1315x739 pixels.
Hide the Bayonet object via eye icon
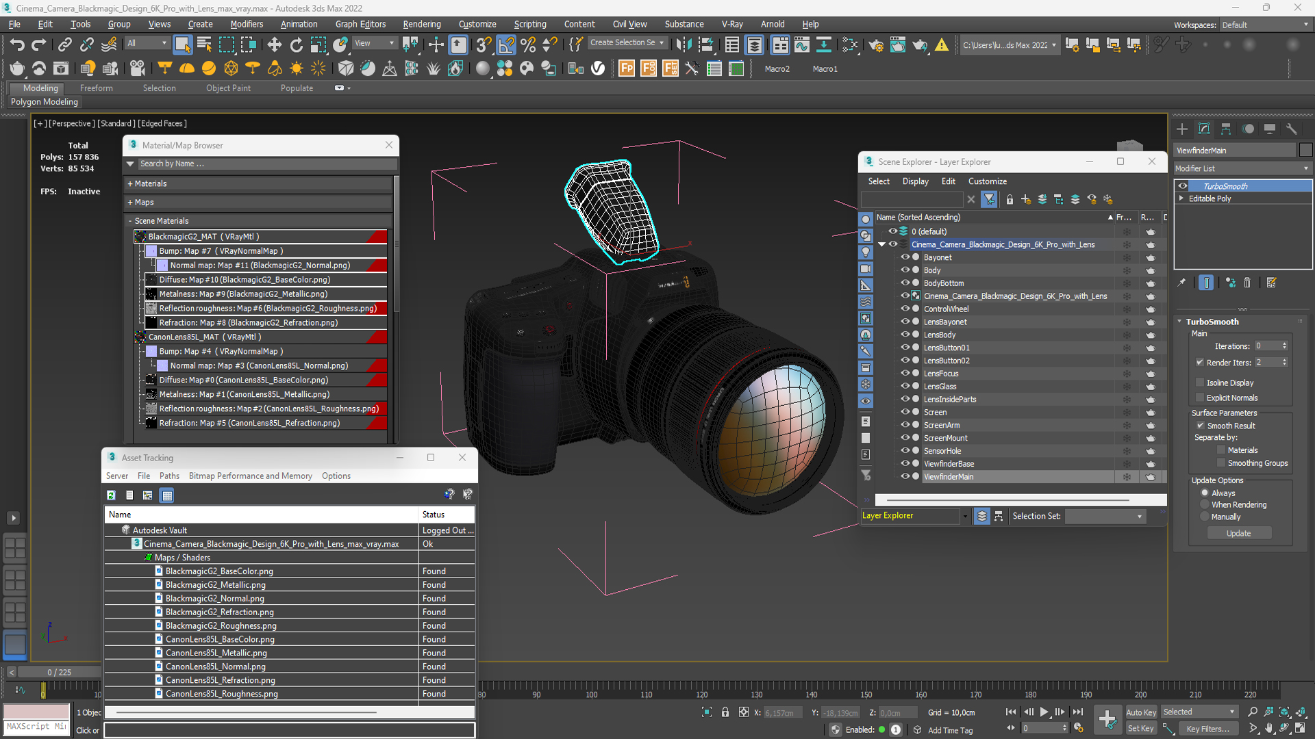pos(905,257)
